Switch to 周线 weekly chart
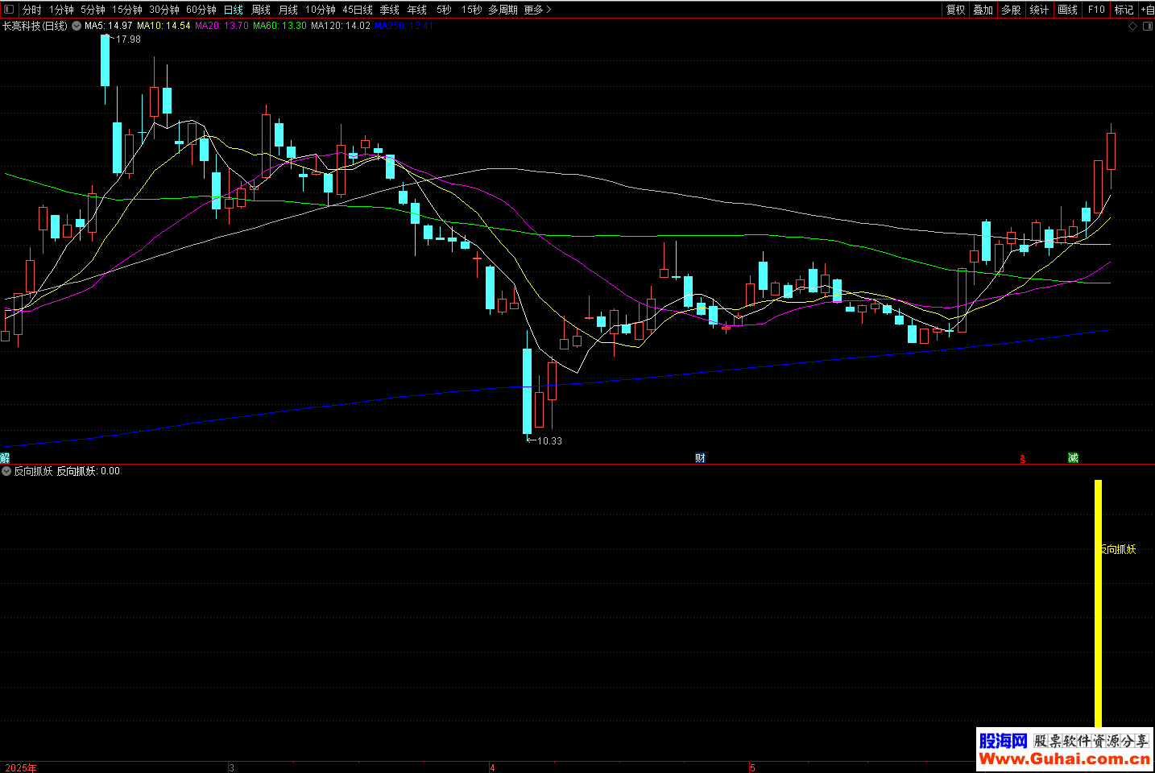 [x=261, y=10]
